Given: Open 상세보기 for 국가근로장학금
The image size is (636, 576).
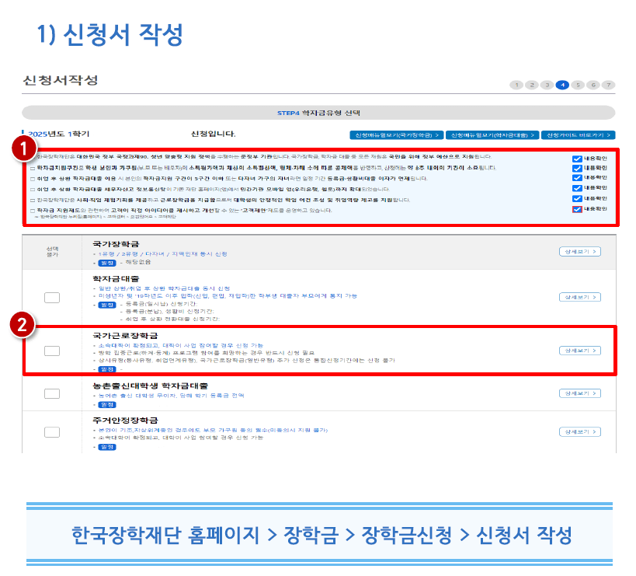Looking at the screenshot, I should [x=580, y=351].
